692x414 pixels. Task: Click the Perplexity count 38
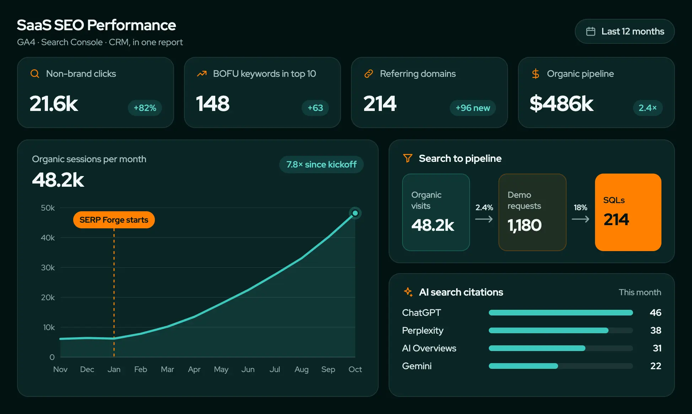coord(656,330)
